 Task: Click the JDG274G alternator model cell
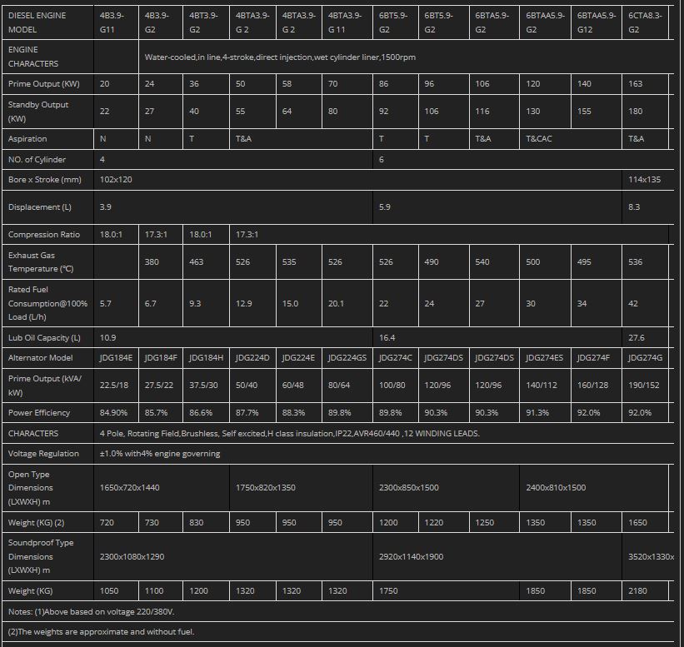[645, 358]
